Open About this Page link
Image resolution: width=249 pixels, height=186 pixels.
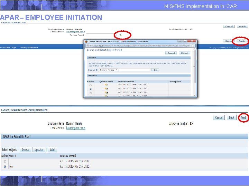[8, 48]
